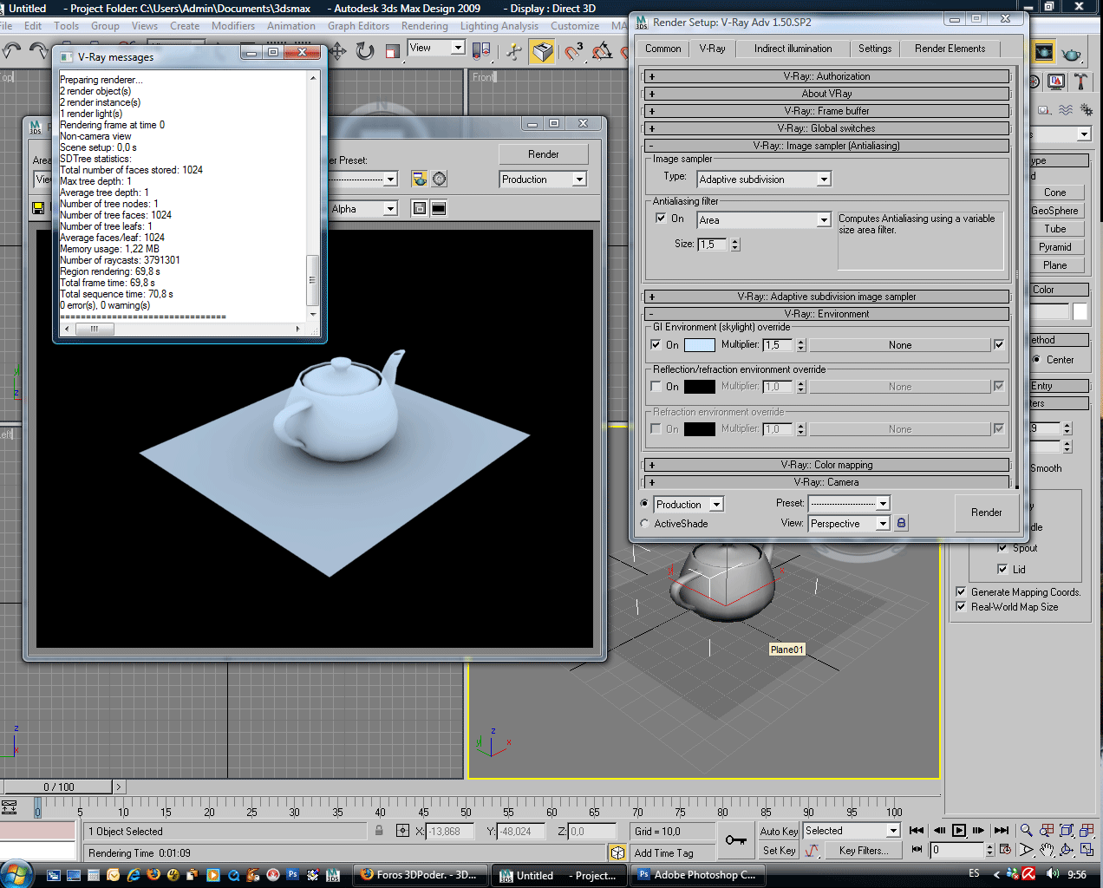Click the Render button in Render Setup
Screen dimensions: 1103x888
[986, 513]
